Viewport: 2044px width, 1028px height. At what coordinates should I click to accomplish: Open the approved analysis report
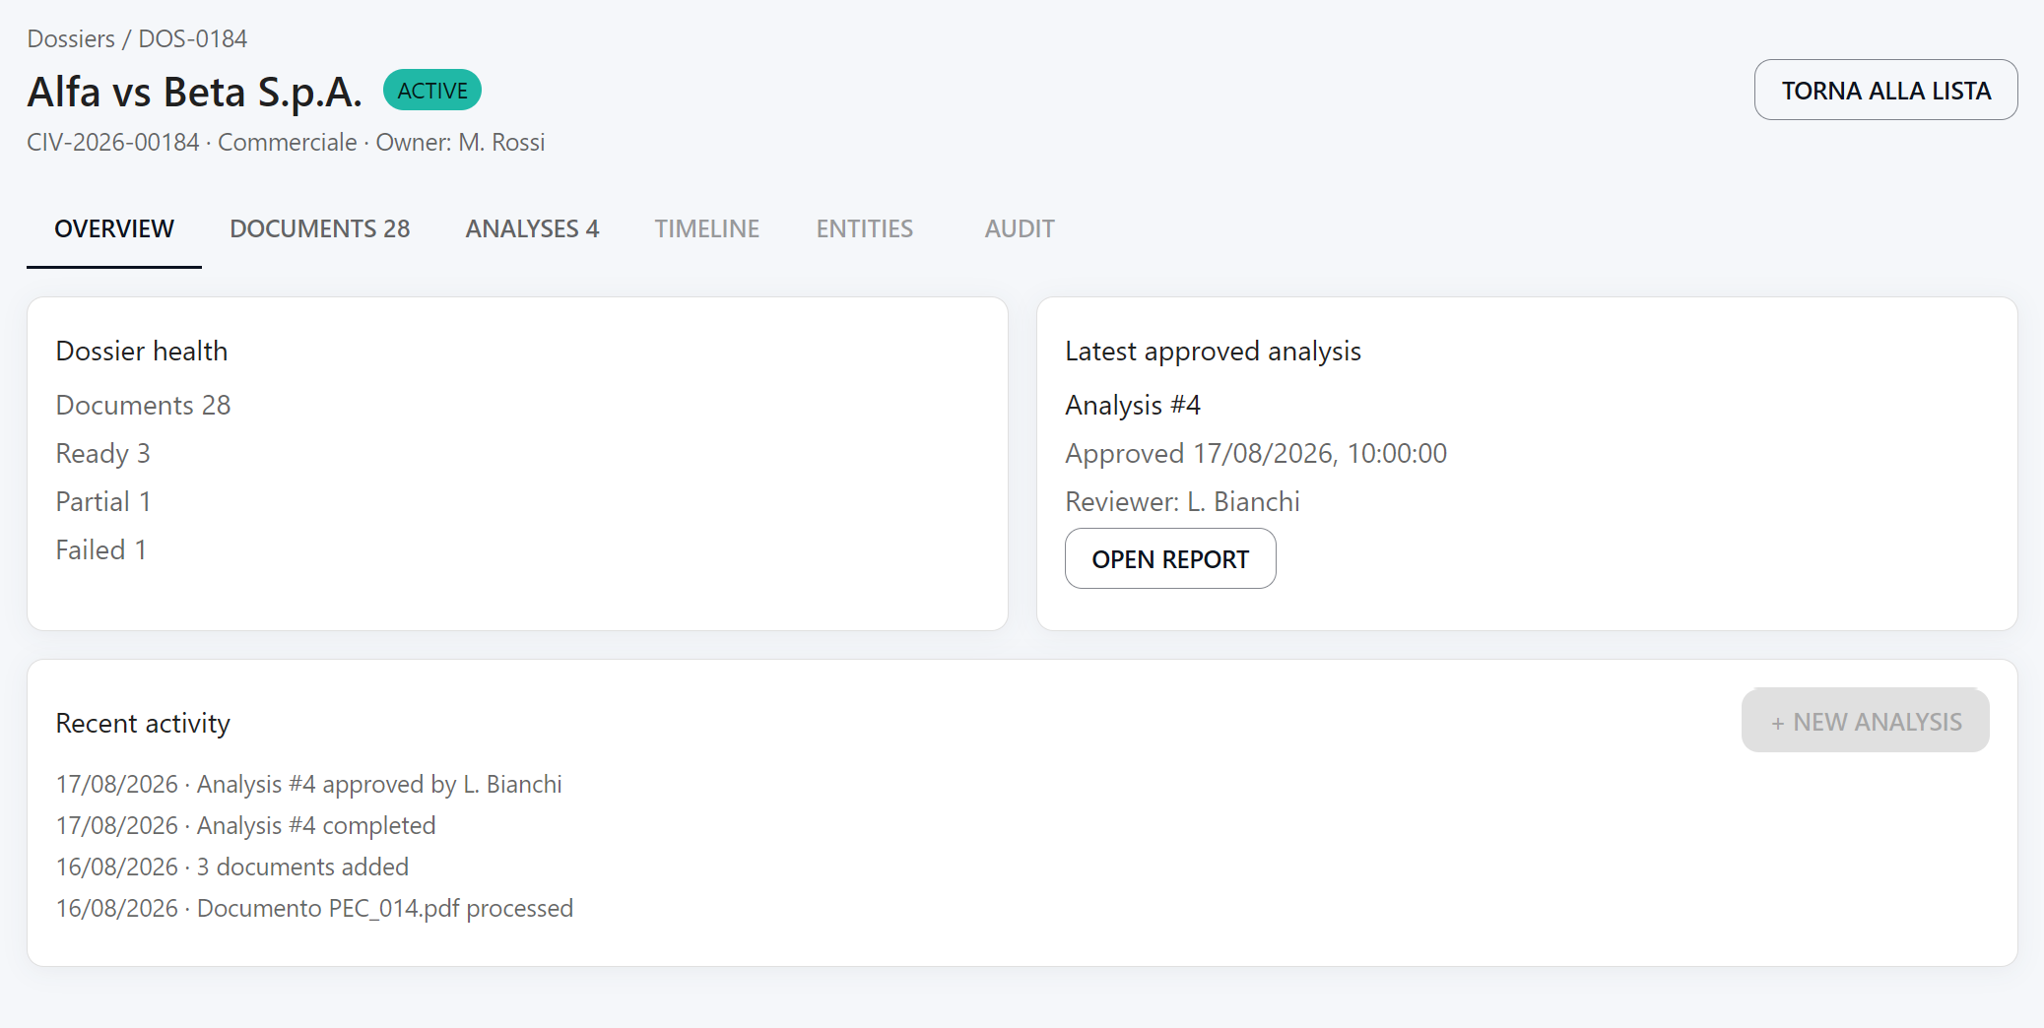(1170, 558)
